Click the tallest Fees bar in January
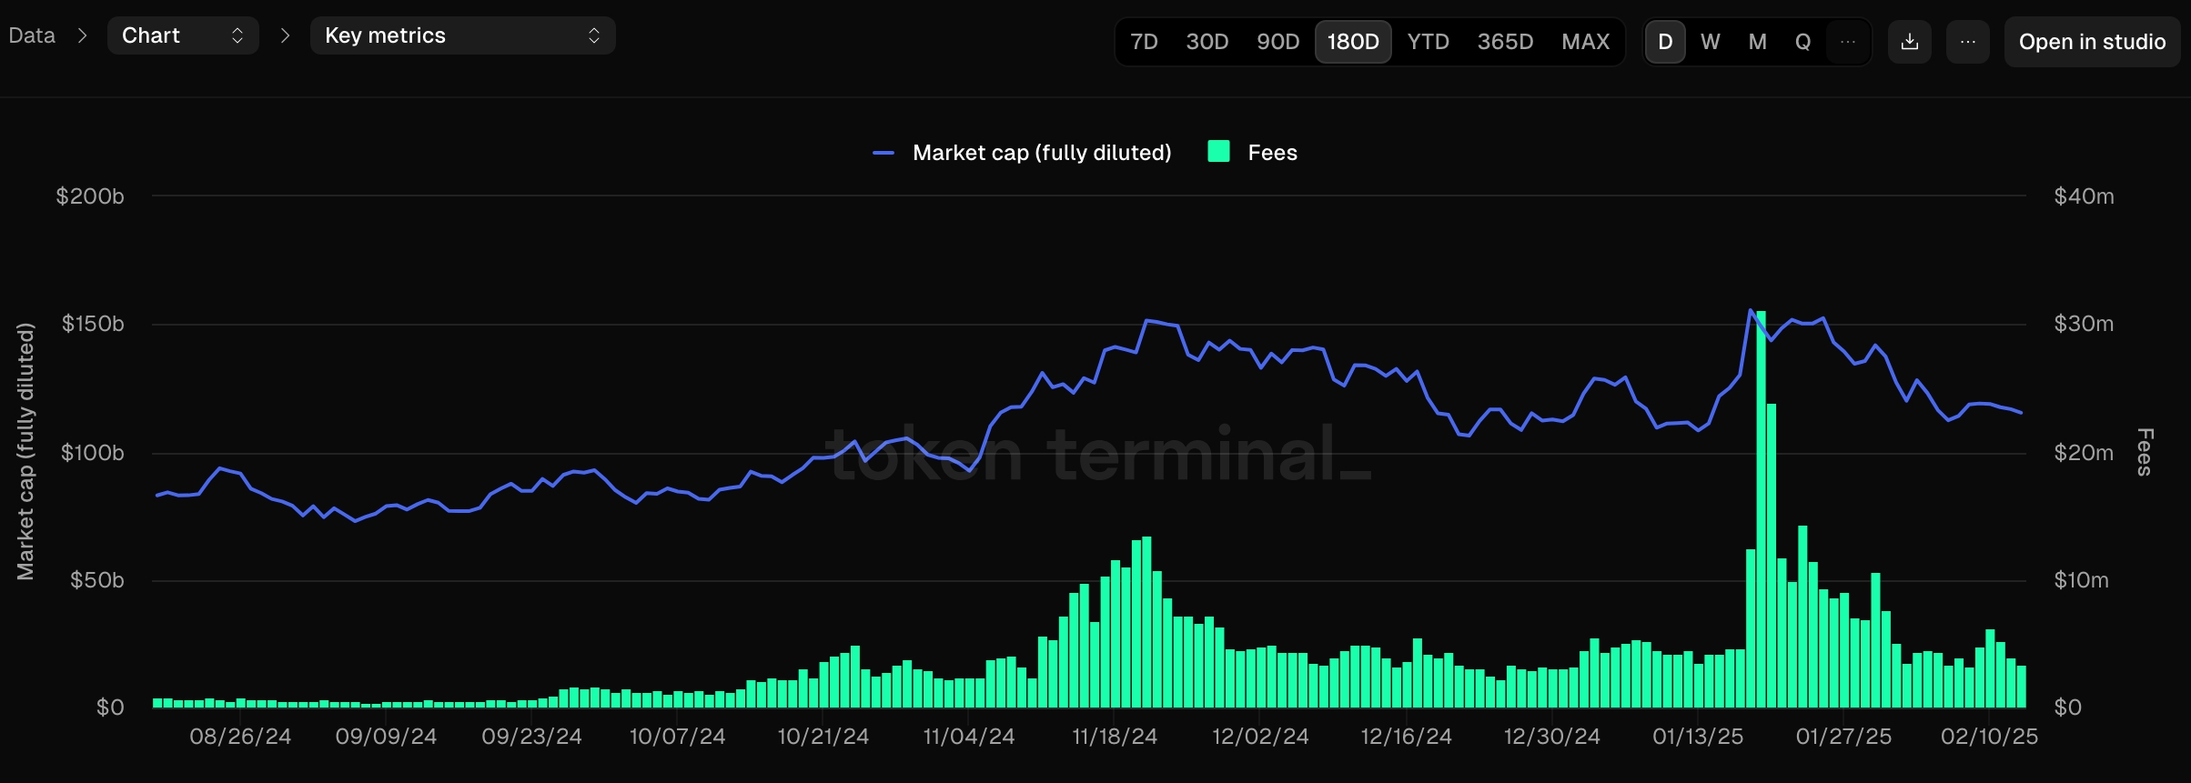The height and width of the screenshot is (783, 2191). pyautogui.click(x=1761, y=509)
